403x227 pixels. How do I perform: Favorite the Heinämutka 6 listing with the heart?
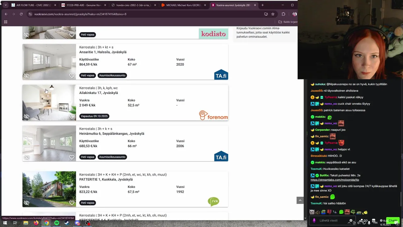point(72,157)
